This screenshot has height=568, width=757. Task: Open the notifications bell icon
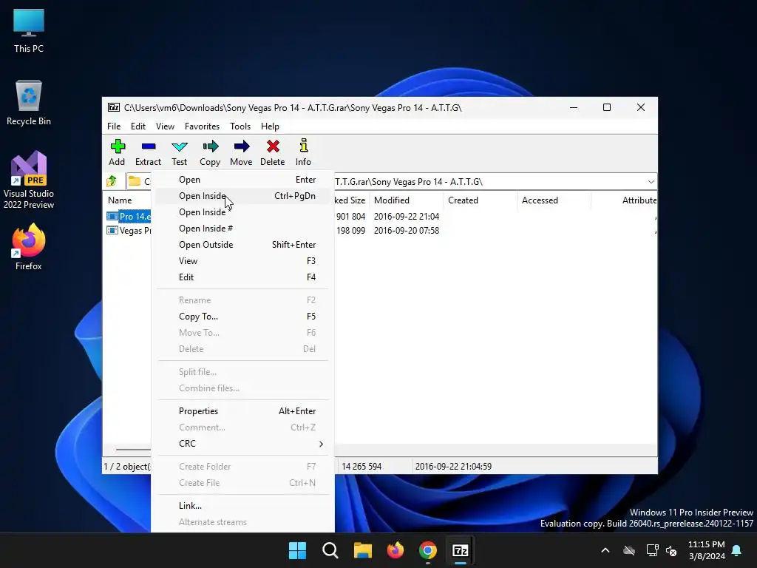tap(737, 550)
